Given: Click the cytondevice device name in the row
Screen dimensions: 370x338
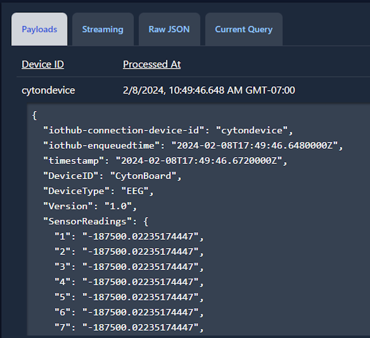Looking at the screenshot, I should pyautogui.click(x=48, y=90).
